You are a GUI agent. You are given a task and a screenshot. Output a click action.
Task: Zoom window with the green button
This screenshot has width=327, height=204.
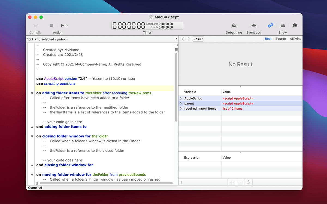(x=41, y=17)
